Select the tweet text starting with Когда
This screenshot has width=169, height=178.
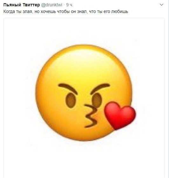pos(66,12)
